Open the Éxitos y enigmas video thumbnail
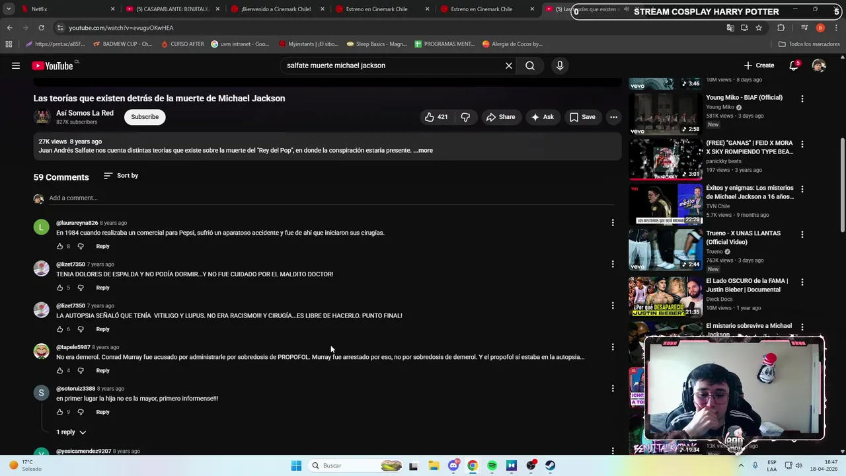The image size is (846, 476). pyautogui.click(x=666, y=204)
